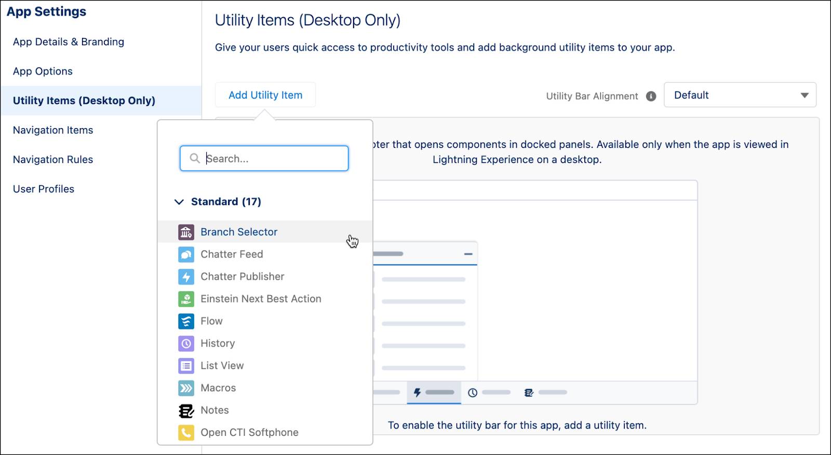This screenshot has width=831, height=455.
Task: Open App Details & Branding settings
Action: (x=69, y=42)
